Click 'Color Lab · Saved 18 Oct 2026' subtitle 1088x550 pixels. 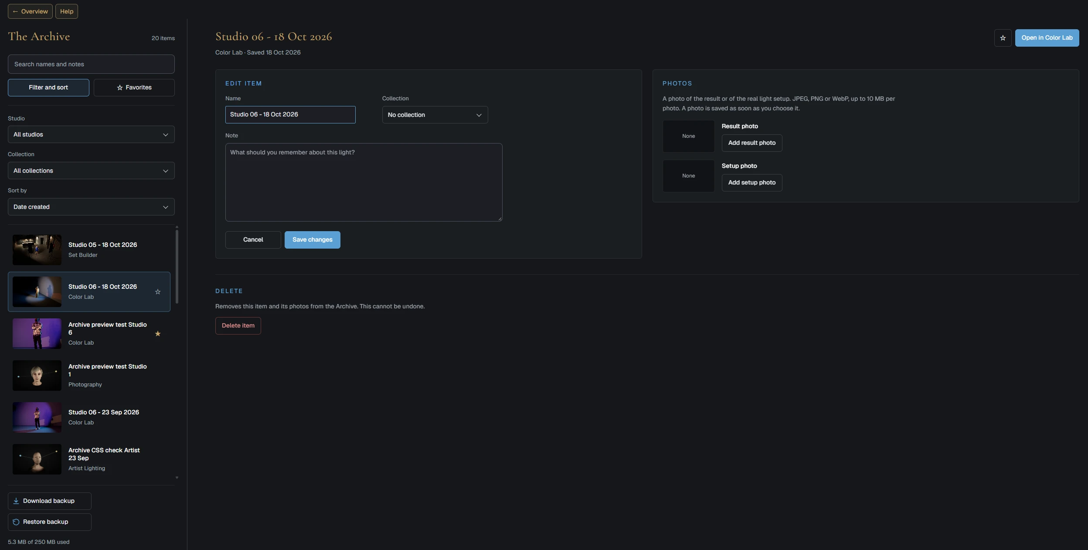pyautogui.click(x=258, y=52)
